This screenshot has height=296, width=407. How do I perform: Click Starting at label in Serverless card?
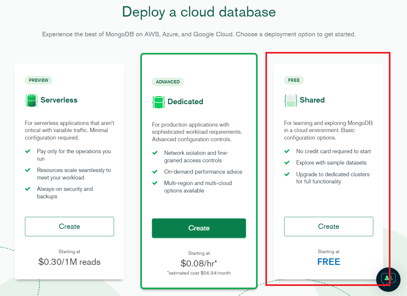(x=69, y=252)
